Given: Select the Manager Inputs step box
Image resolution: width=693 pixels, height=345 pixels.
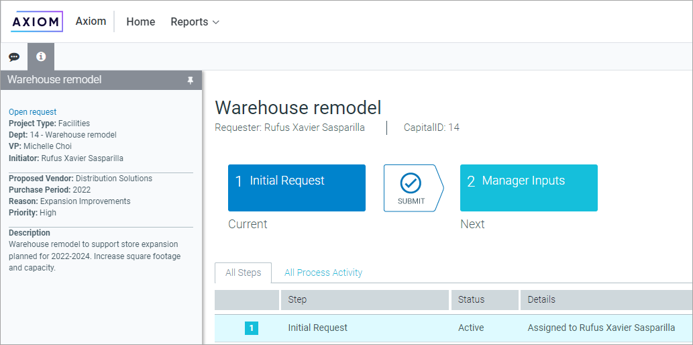Looking at the screenshot, I should (x=529, y=188).
